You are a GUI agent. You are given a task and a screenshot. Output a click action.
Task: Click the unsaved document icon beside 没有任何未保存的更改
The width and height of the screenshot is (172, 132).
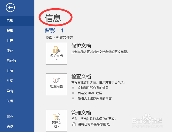73,124
